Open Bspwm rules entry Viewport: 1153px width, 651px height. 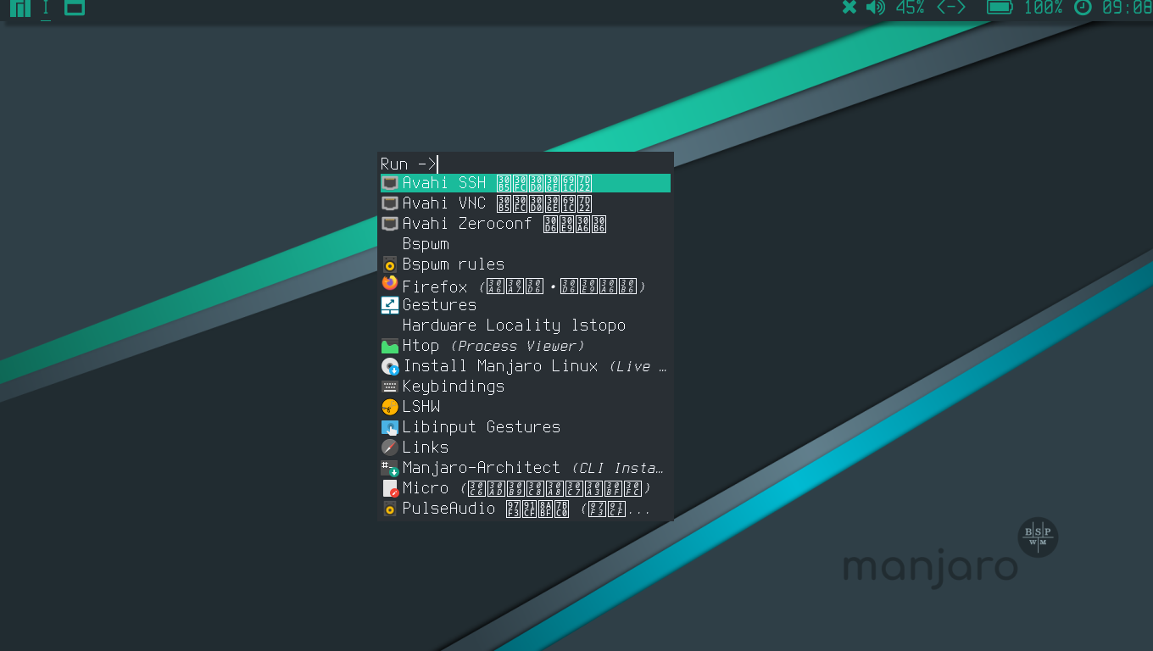(x=526, y=264)
